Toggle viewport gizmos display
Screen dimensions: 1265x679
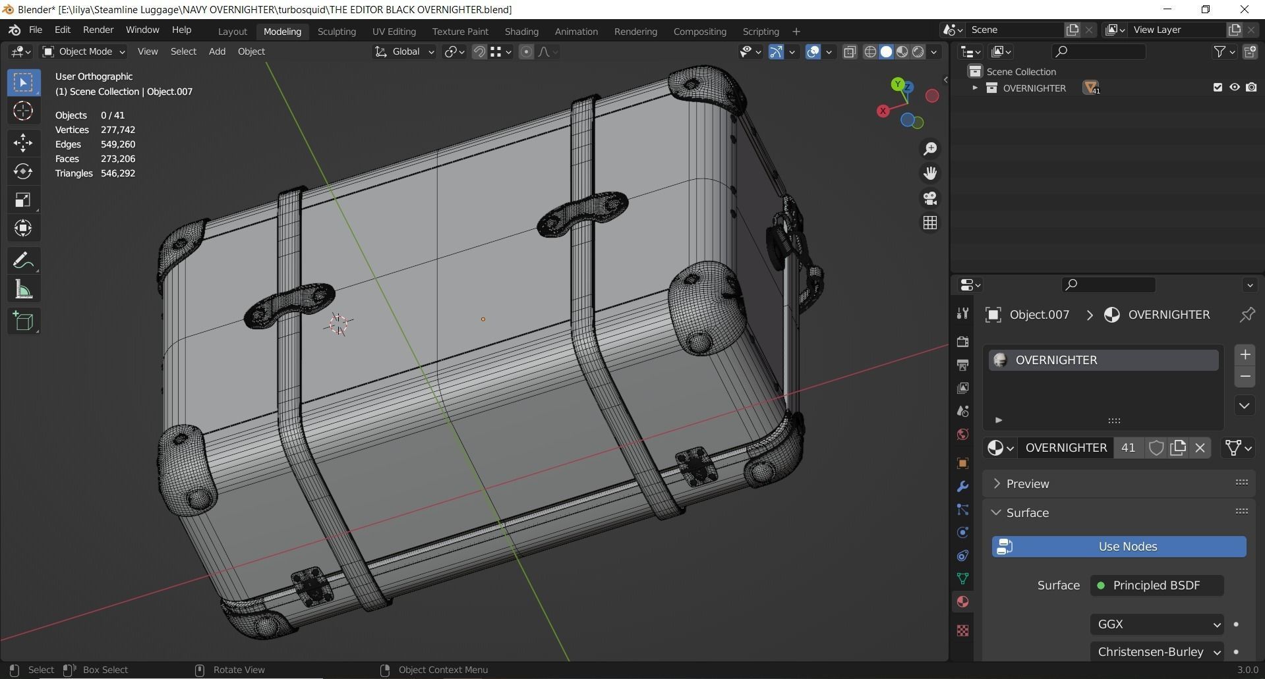776,51
